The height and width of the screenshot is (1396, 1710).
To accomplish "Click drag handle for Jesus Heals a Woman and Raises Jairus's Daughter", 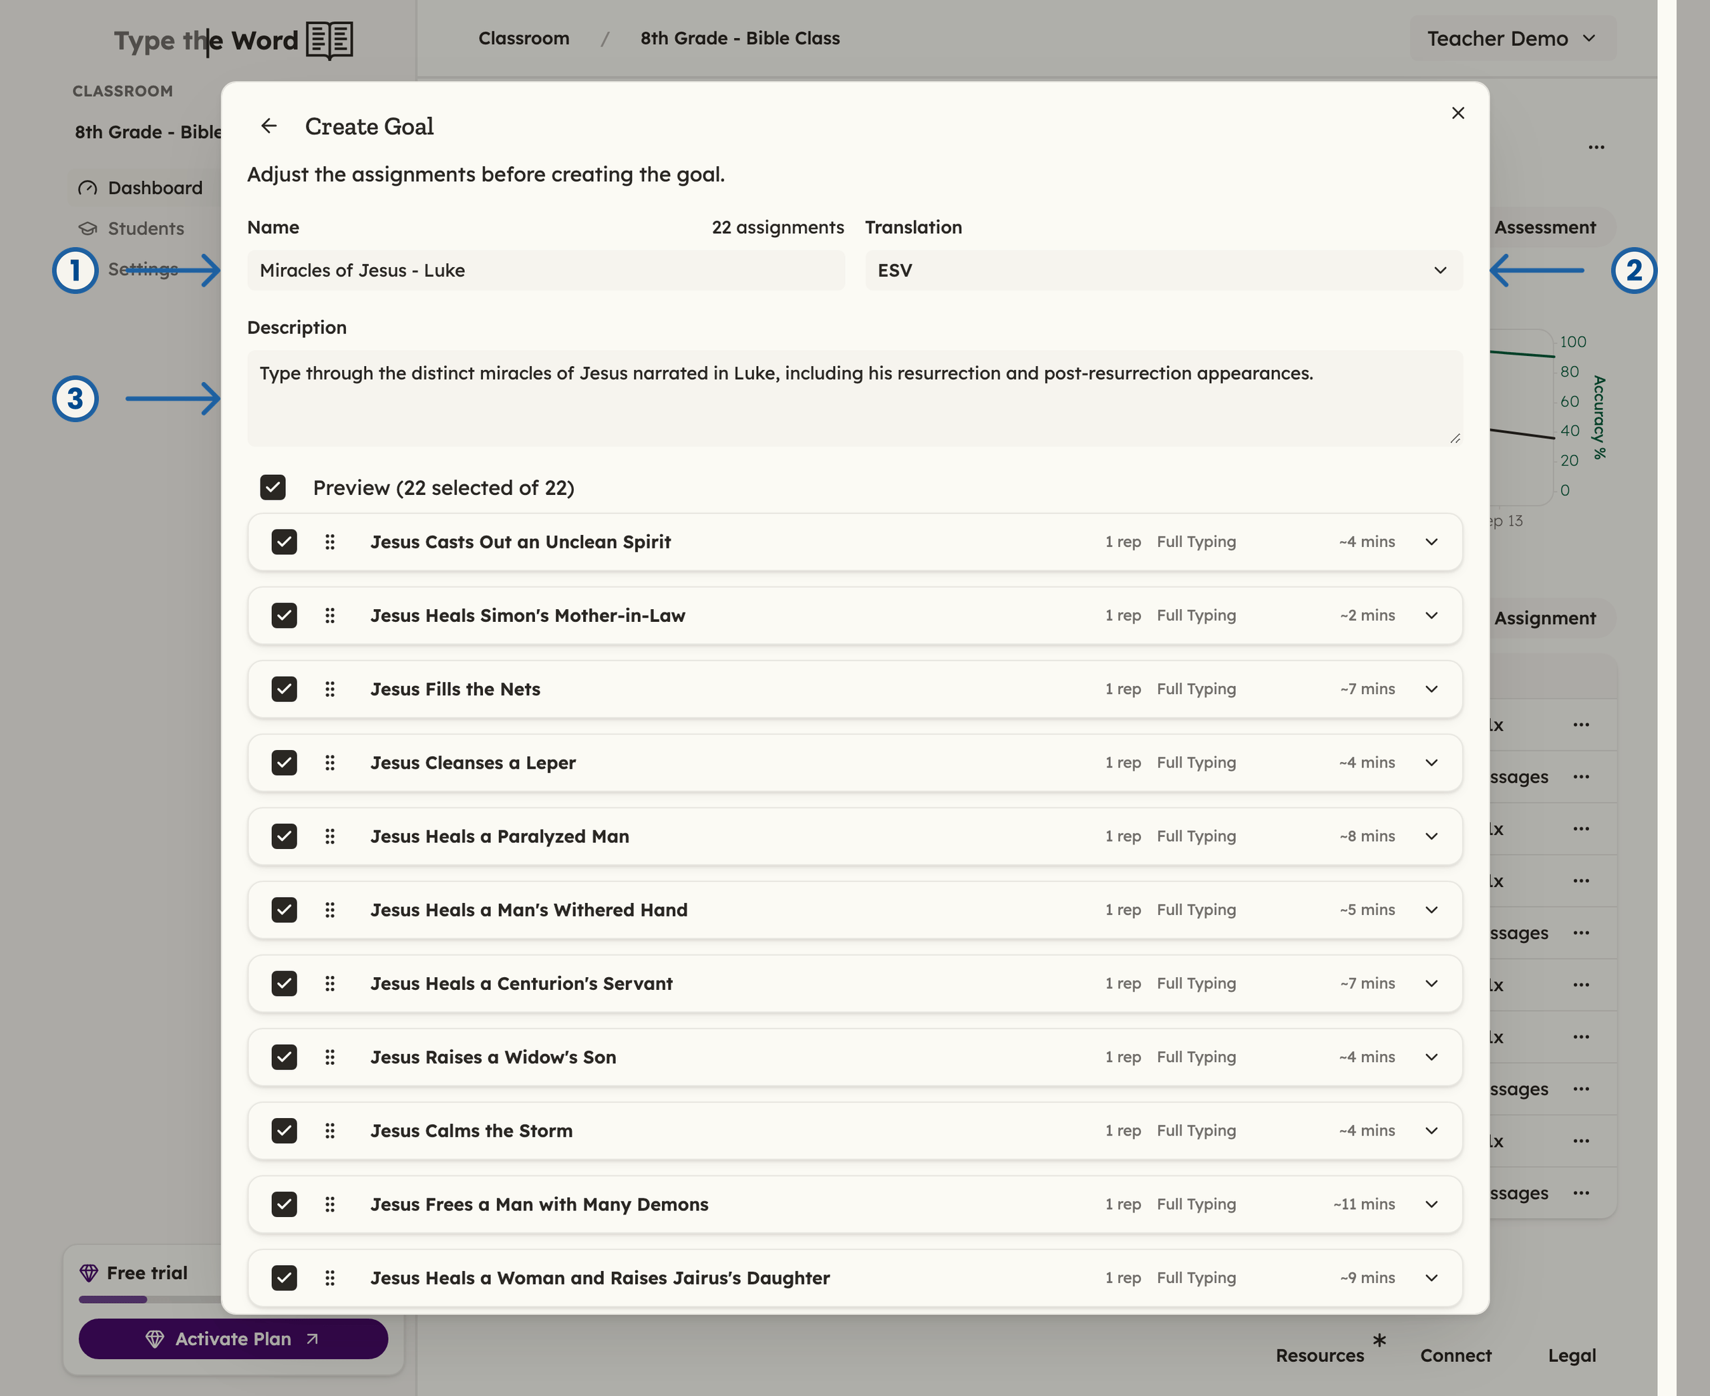I will pos(329,1278).
